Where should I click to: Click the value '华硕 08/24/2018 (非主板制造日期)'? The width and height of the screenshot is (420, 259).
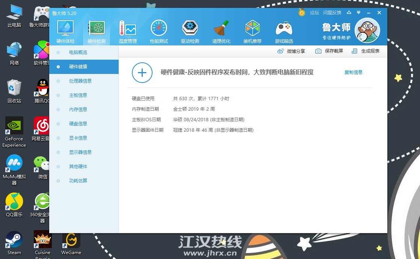tap(208, 120)
